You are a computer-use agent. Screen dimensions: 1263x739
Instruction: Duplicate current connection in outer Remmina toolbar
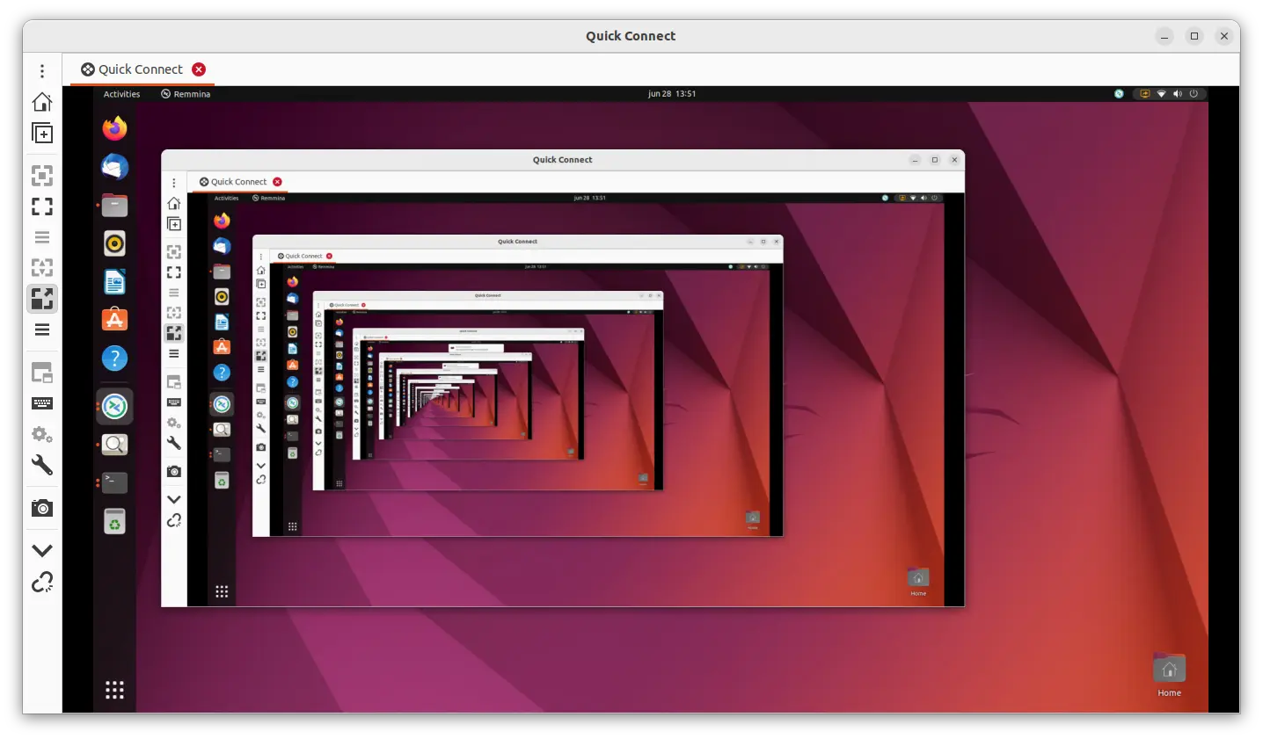point(42,134)
